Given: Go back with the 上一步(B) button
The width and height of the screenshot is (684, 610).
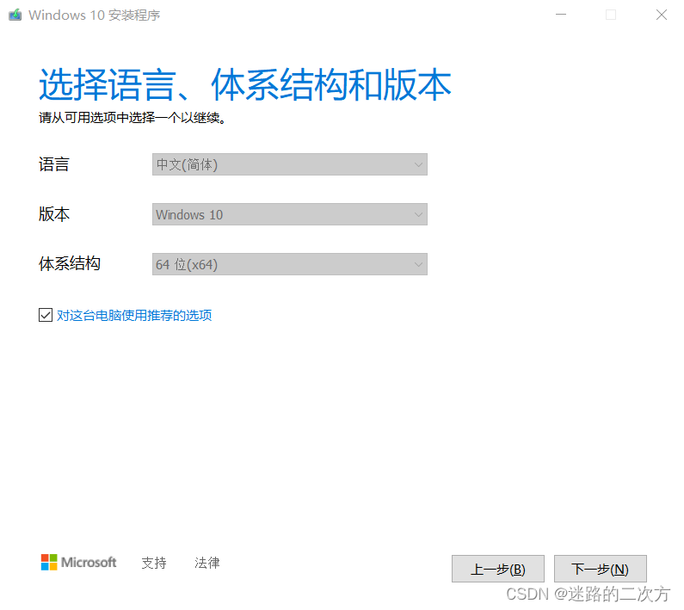Looking at the screenshot, I should click(x=498, y=569).
